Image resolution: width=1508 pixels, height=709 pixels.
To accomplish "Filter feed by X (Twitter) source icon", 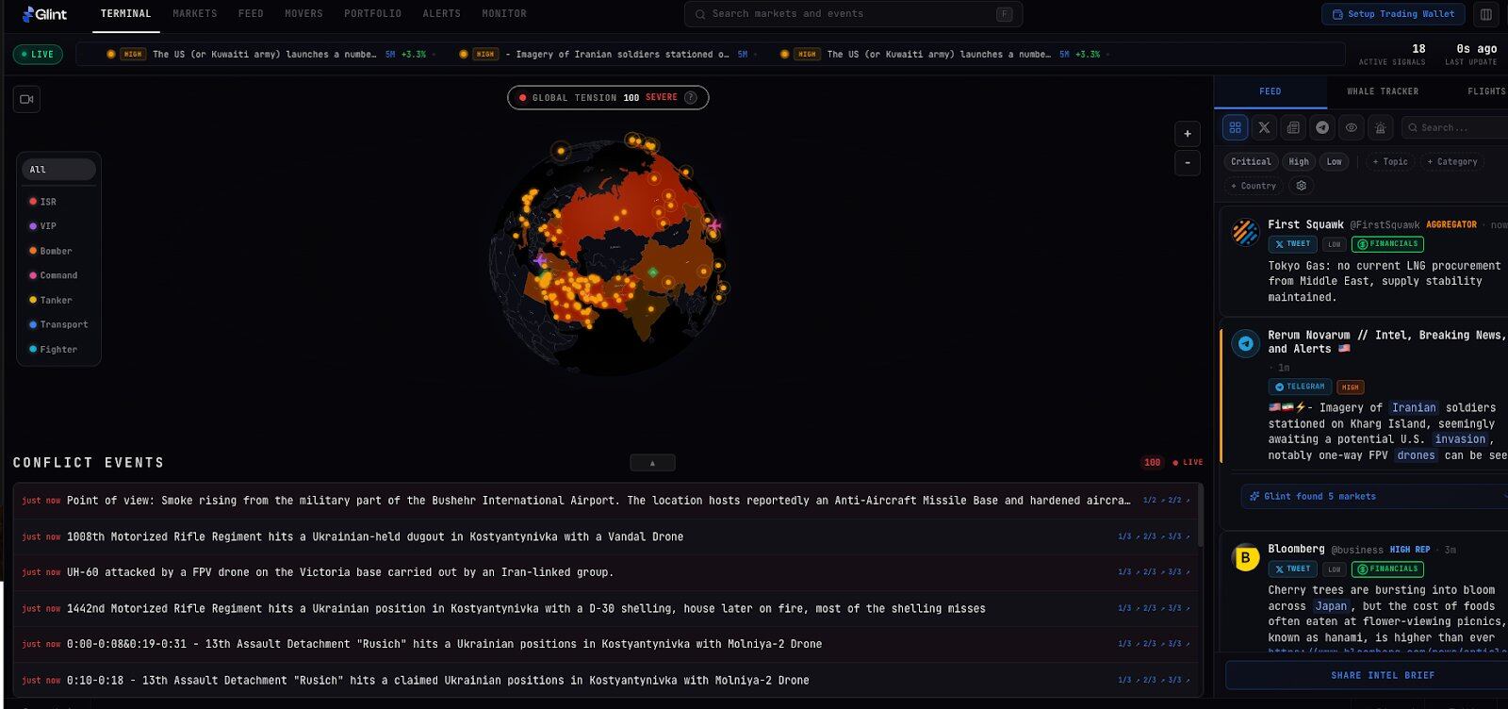I will (1264, 127).
